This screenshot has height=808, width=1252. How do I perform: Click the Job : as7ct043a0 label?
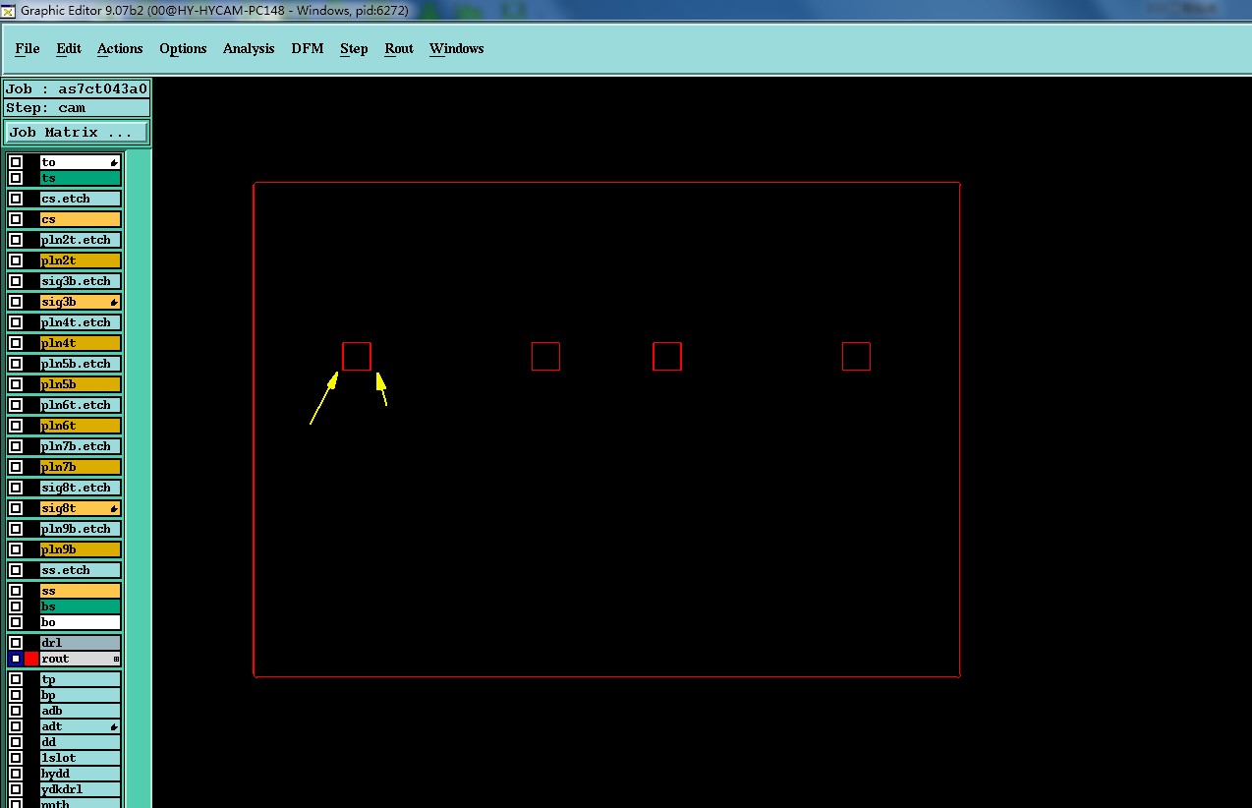77,88
